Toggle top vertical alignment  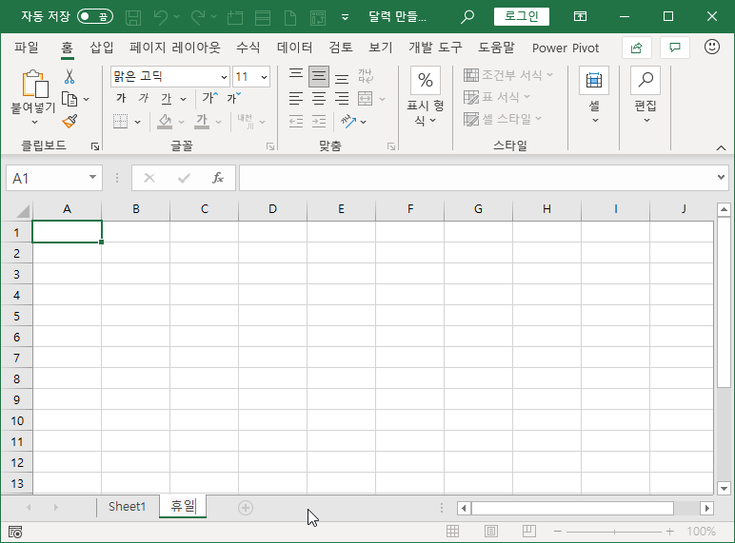point(296,76)
